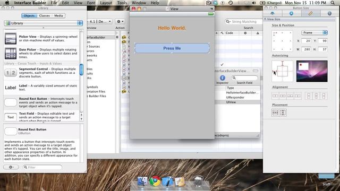
Task: Select first horizontal alignment icon
Action: pos(275,95)
